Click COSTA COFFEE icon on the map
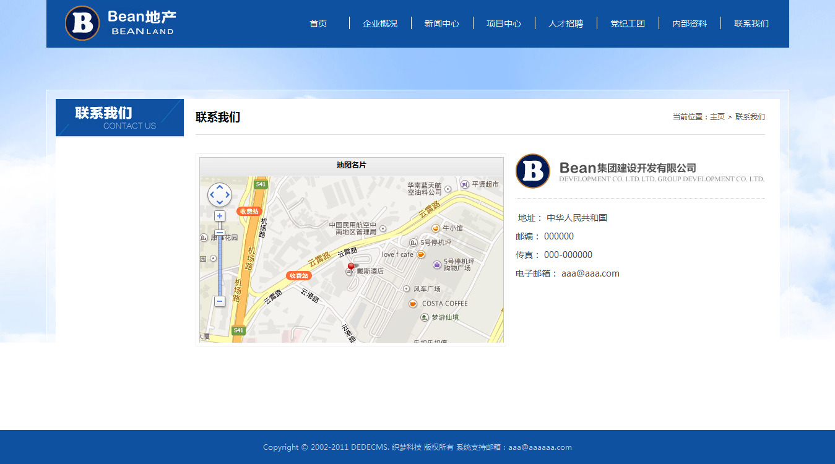The height and width of the screenshot is (464, 835). 413,304
